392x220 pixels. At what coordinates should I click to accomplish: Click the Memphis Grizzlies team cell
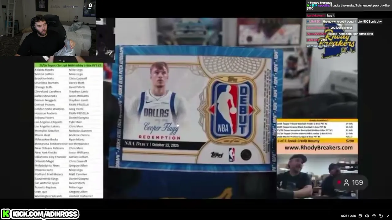(47, 131)
